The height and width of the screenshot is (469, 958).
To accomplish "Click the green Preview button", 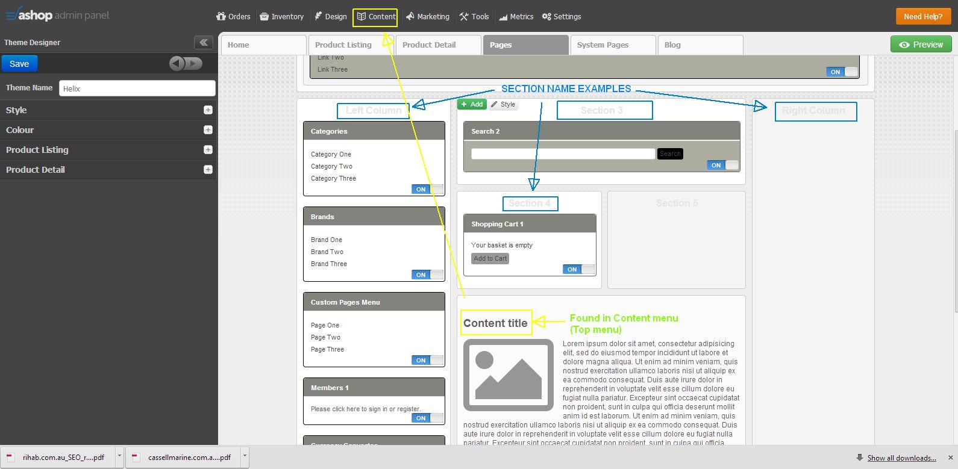I will 921,45.
